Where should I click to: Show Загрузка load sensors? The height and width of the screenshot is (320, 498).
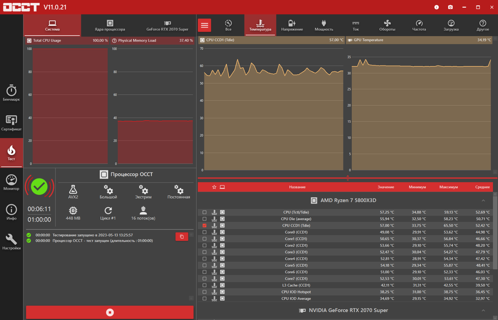(x=451, y=25)
